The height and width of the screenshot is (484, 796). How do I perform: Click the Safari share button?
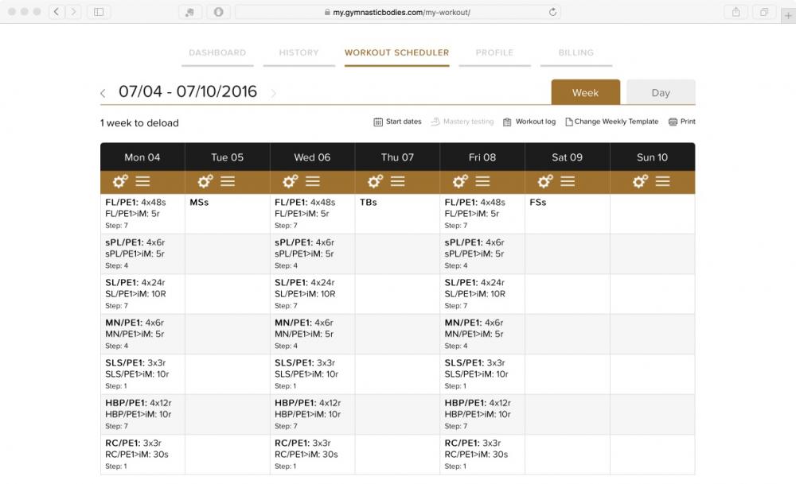click(736, 12)
